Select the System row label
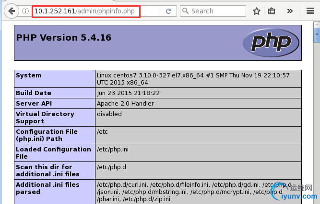The height and width of the screenshot is (204, 320). coord(29,75)
